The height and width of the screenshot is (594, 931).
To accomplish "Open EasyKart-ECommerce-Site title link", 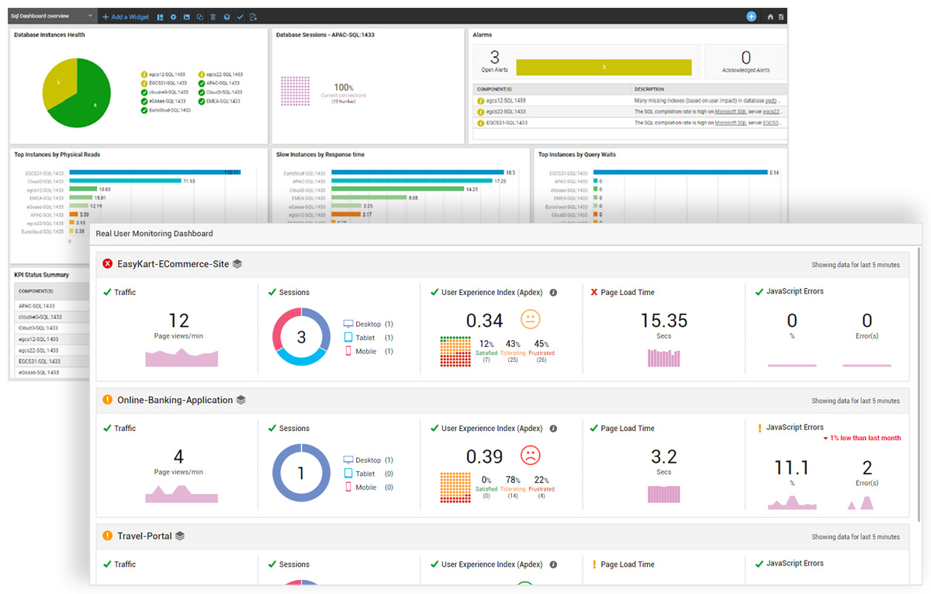I will click(173, 264).
